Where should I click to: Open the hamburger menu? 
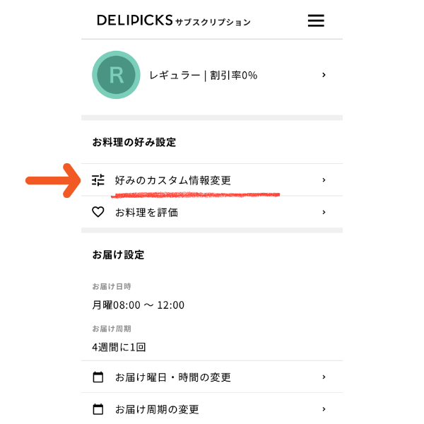tap(316, 20)
